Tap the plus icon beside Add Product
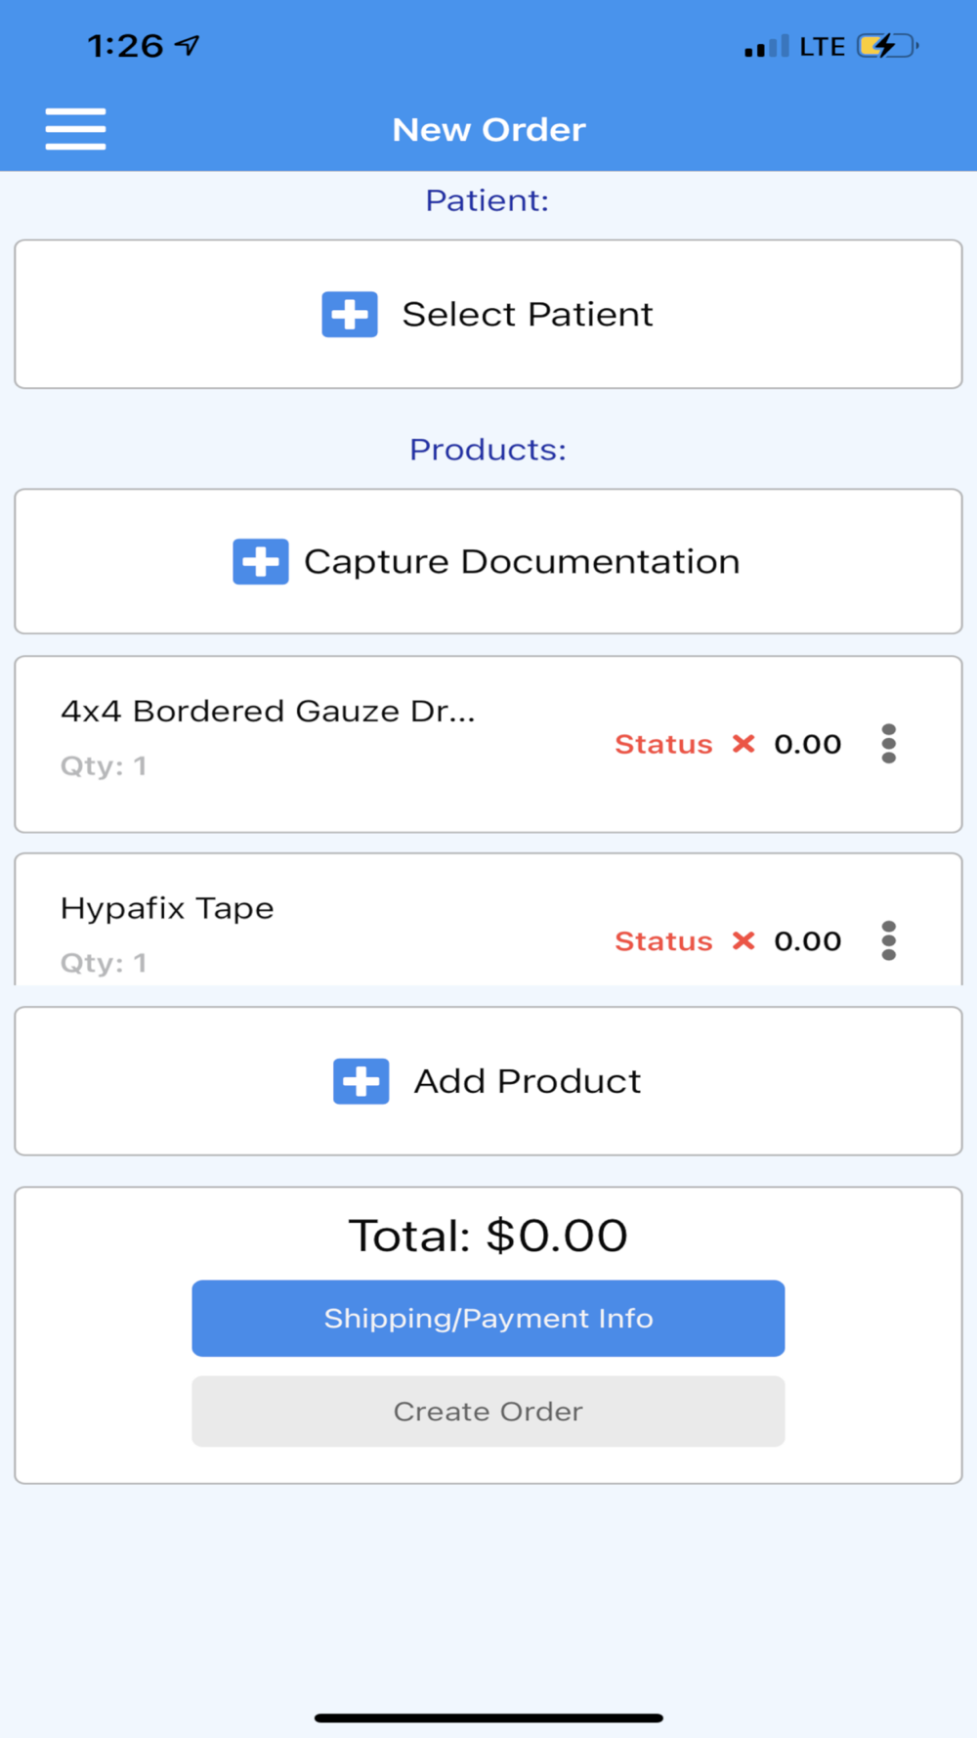This screenshot has height=1738, width=977. [x=361, y=1081]
